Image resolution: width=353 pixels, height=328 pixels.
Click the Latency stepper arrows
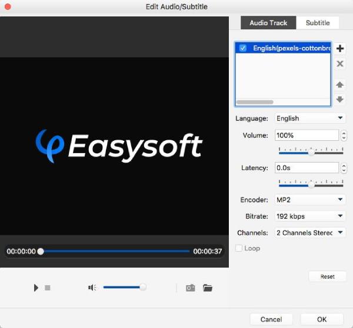(344, 168)
